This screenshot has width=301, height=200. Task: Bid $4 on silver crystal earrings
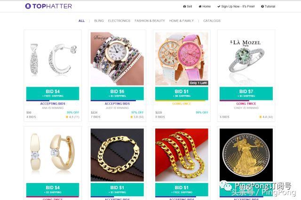[x=53, y=93]
